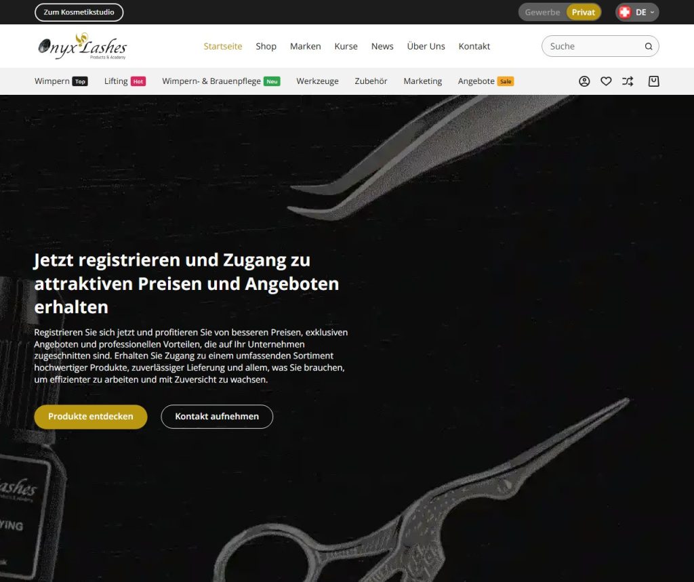Viewport: 694px width, 582px height.
Task: Click the search magnifier icon
Action: click(x=649, y=47)
